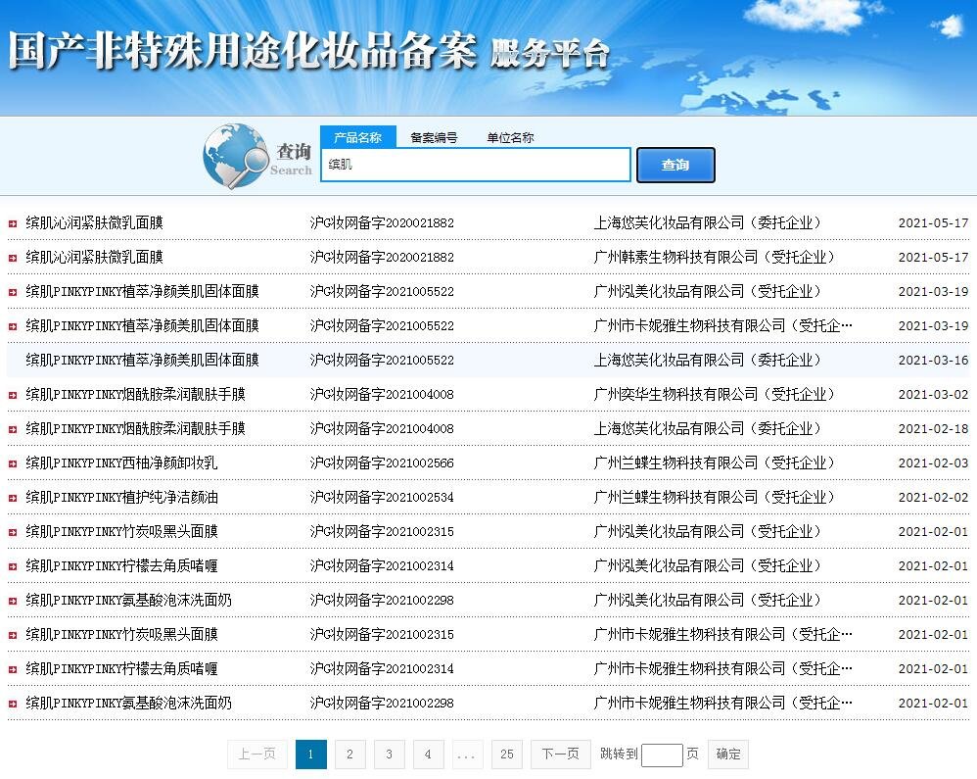Click company 广州韩素生物科技有限公司（受托企业）
Image resolution: width=977 pixels, height=779 pixels.
click(714, 257)
